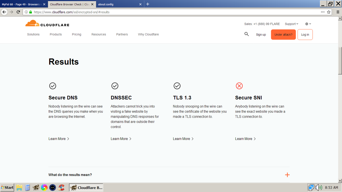This screenshot has width=342, height=192.
Task: Launch CCleaner from the taskbar
Action: coord(61,188)
